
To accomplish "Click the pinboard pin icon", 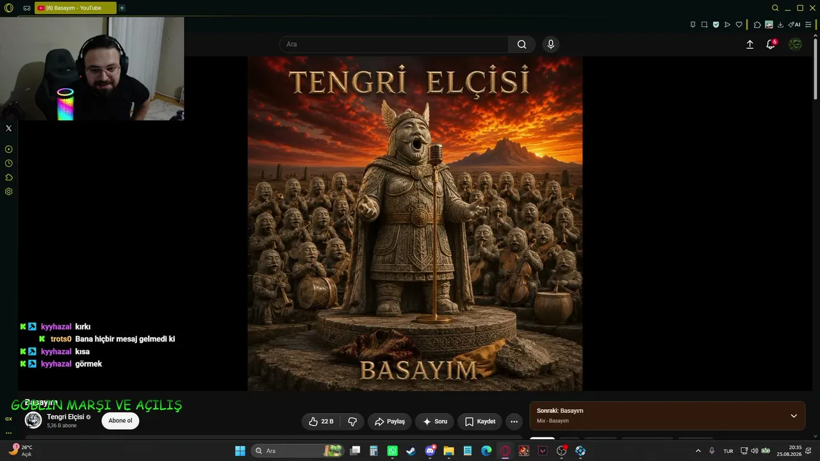I will tap(693, 25).
